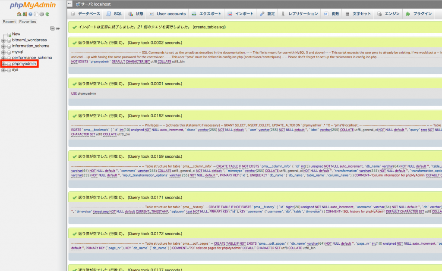Screen dimensions: 442x271
Task: Open the エクスポート tab
Action: (x=206, y=14)
